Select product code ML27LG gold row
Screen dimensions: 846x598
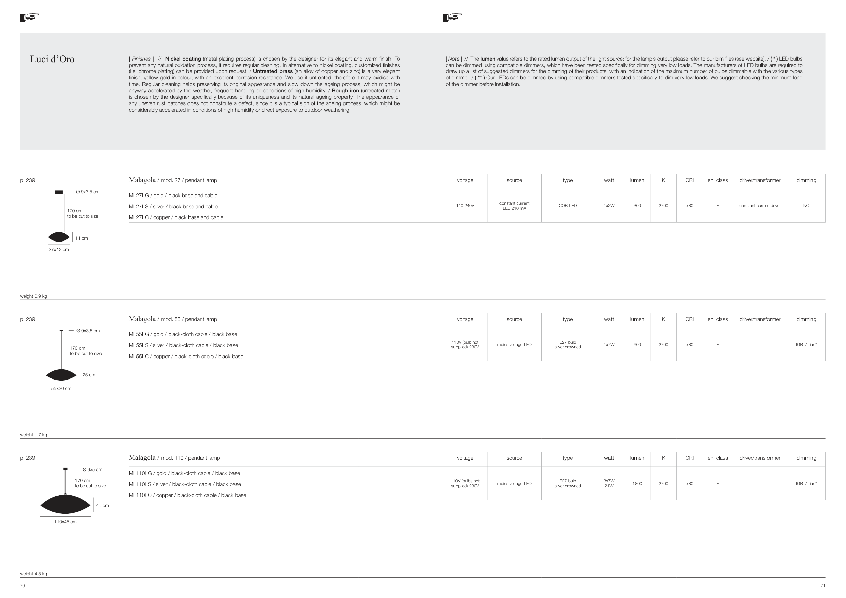(173, 195)
